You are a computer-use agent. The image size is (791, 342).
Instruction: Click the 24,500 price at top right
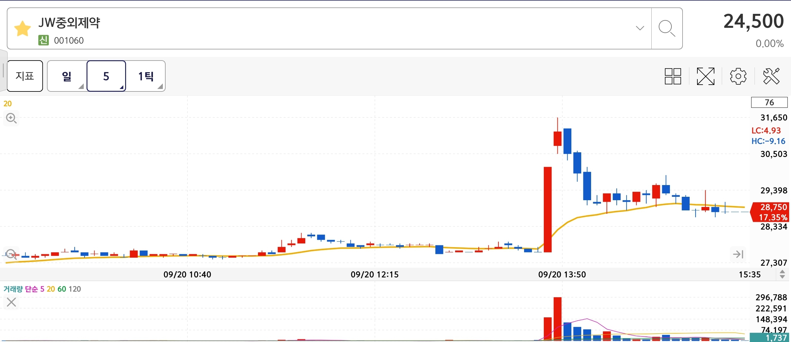coord(754,21)
